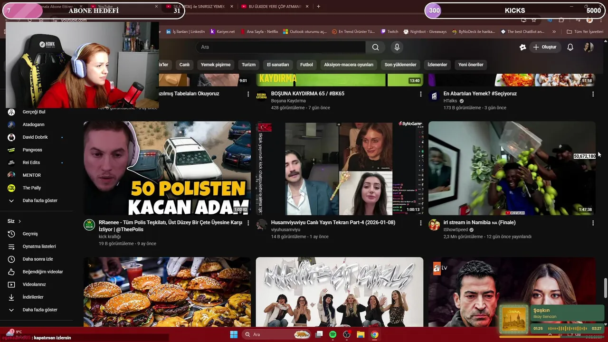Open RRaenee video's three-dot menu
The image size is (608, 342).
[x=248, y=223]
